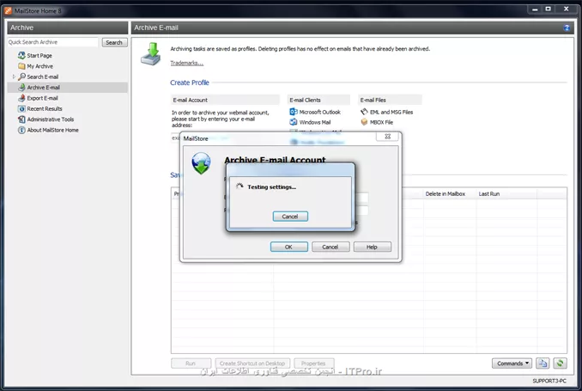
Task: Click the Archive E-mail sidebar icon
Action: point(21,88)
